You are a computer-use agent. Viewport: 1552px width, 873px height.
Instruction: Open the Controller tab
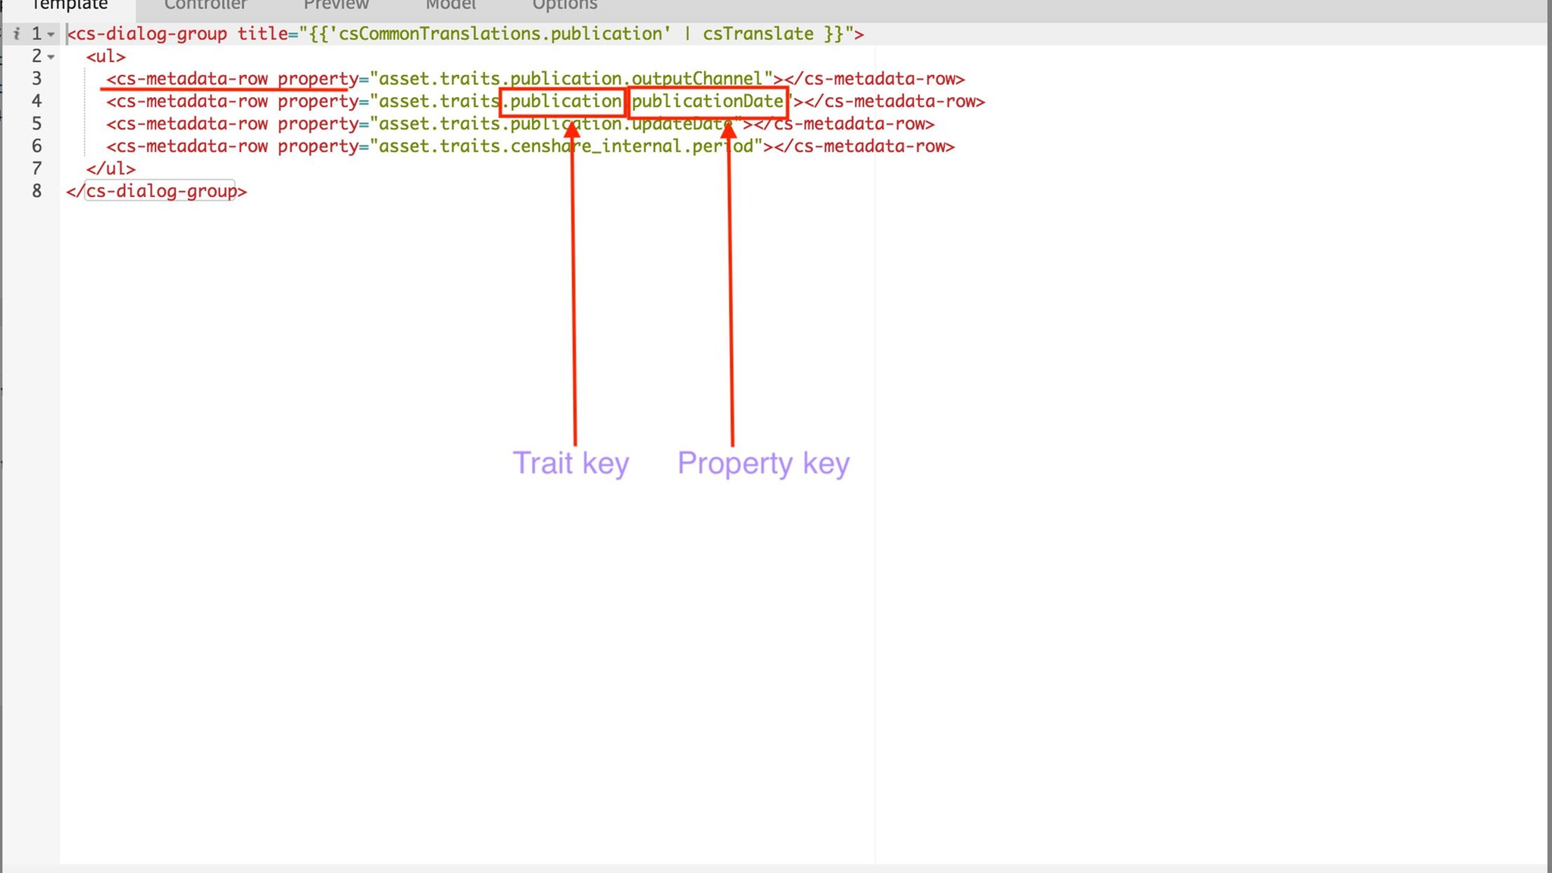pyautogui.click(x=205, y=6)
